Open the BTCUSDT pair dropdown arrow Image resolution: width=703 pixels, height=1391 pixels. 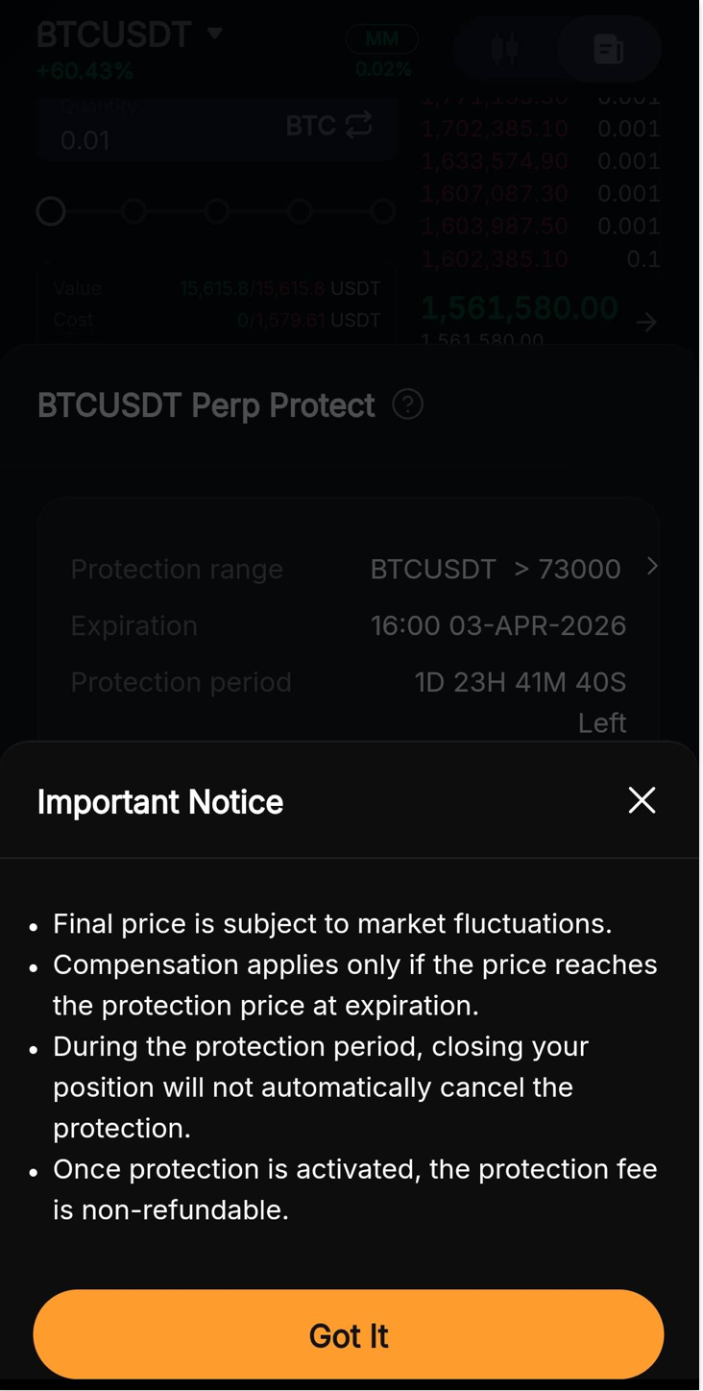click(x=215, y=34)
